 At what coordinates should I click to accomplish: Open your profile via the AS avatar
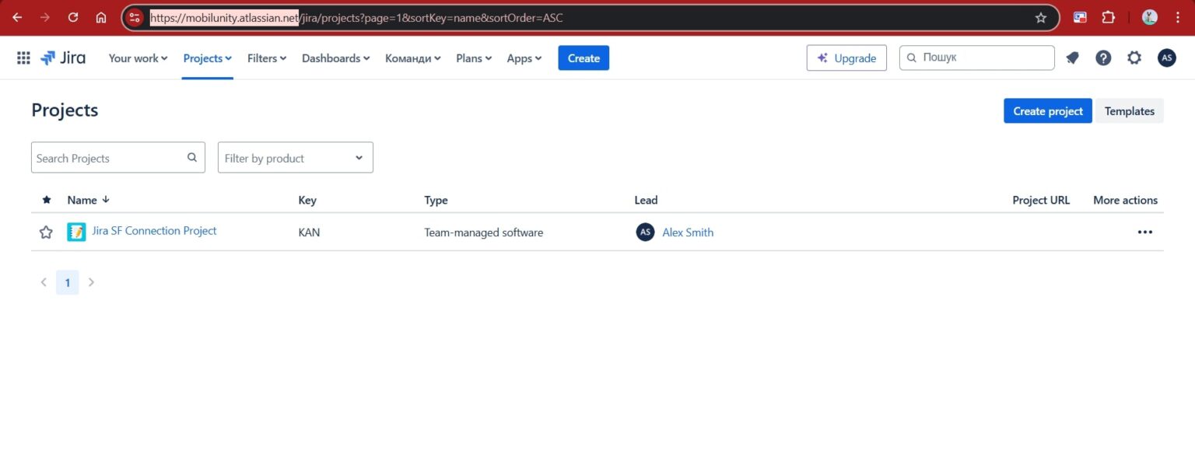coord(1166,57)
